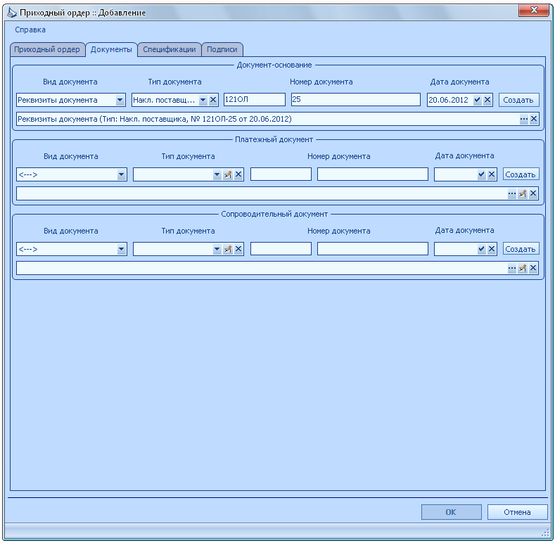Screen dimensions: 555x543
Task: Expand Вид документа dropdown showing Реквизиты документа
Action: tap(120, 100)
